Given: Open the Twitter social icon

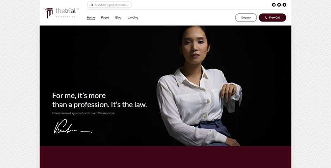Looking at the screenshot, I should [x=279, y=5].
